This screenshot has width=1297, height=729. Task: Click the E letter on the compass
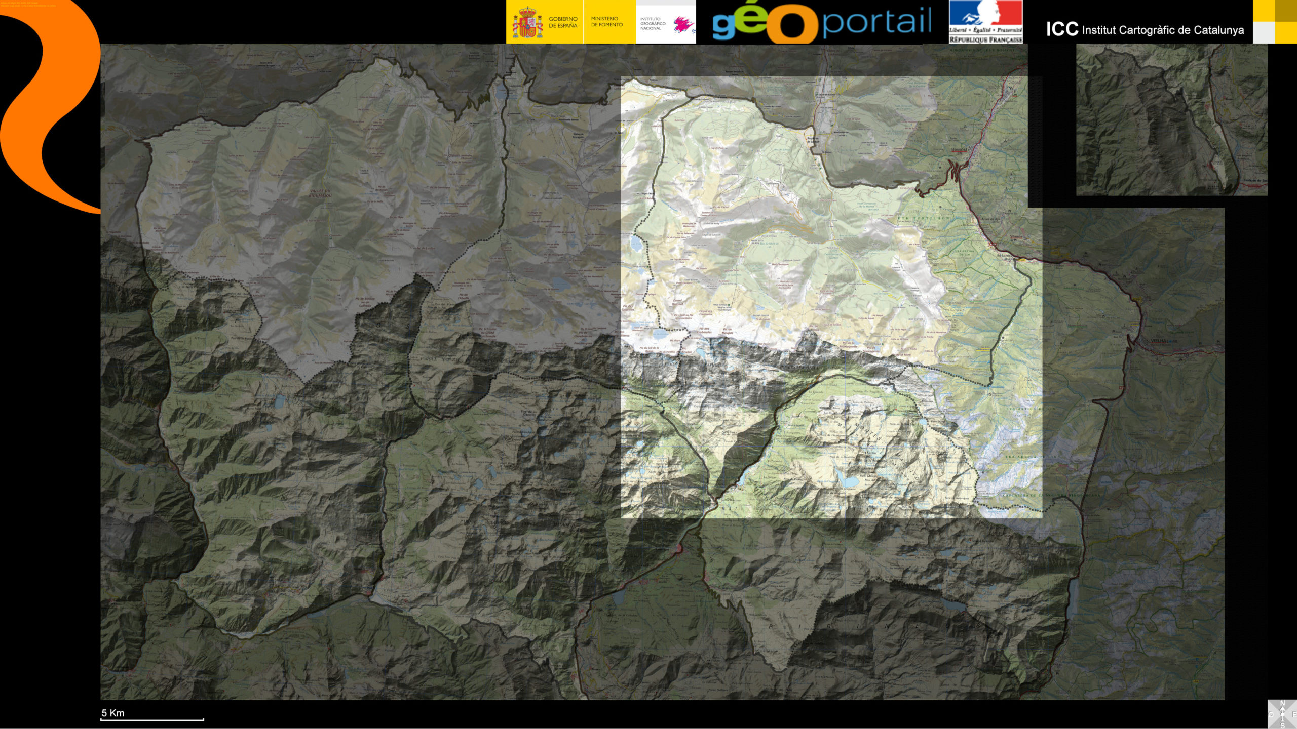(x=1294, y=714)
